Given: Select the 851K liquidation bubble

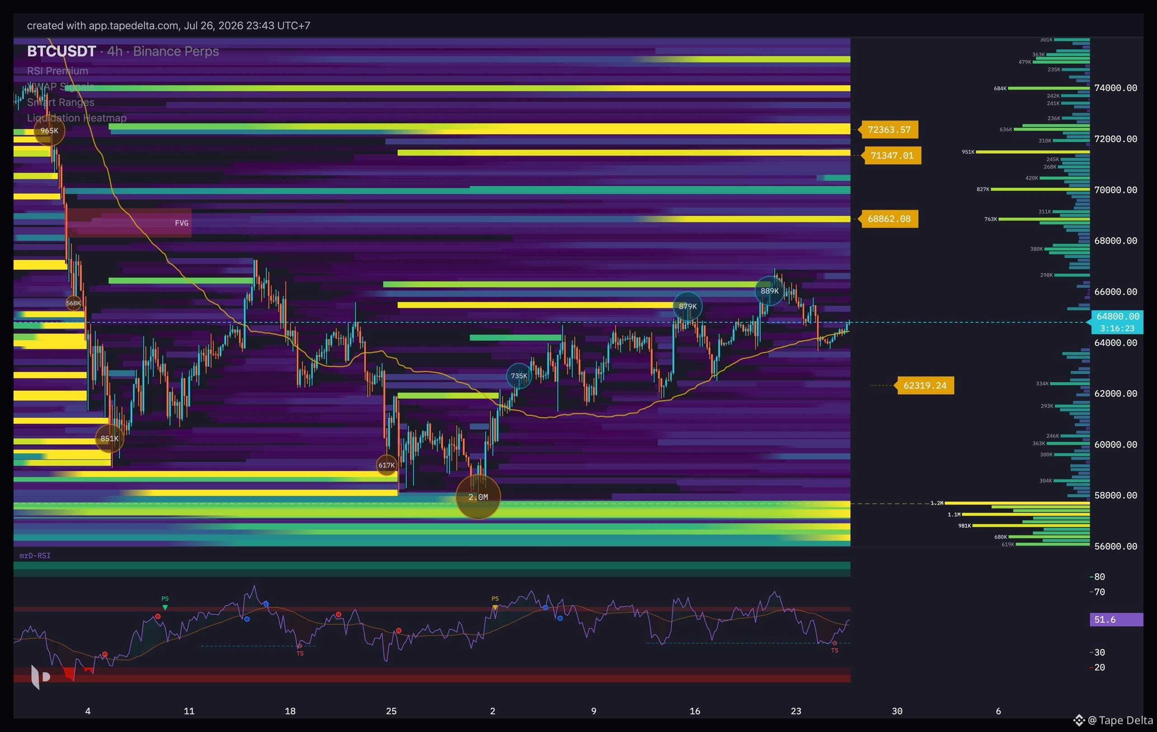Looking at the screenshot, I should (x=109, y=439).
